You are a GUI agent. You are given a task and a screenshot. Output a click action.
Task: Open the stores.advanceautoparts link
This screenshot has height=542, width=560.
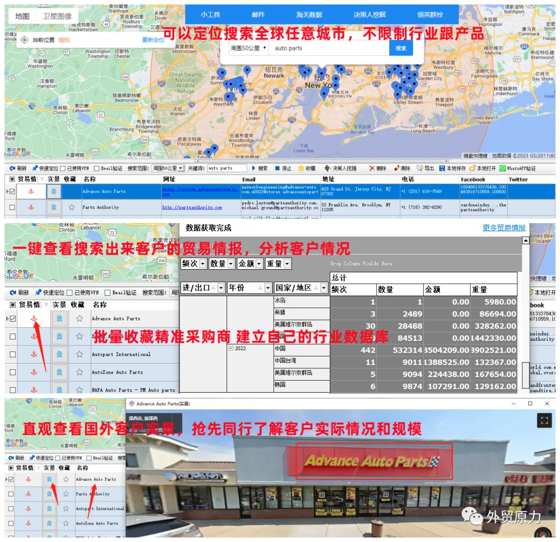[x=199, y=191]
